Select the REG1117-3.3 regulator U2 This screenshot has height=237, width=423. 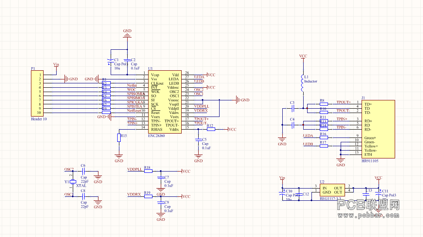(x=332, y=190)
